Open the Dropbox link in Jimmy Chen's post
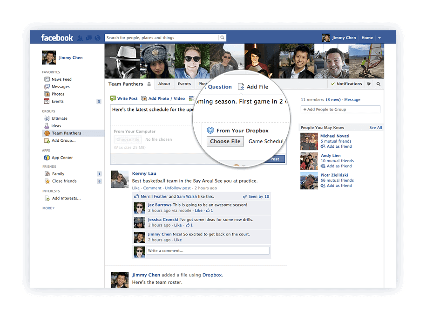The height and width of the screenshot is (318, 426). pyautogui.click(x=212, y=275)
